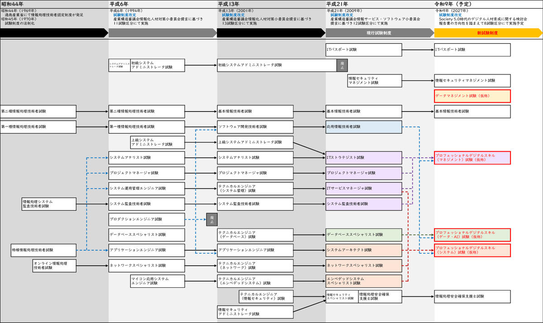
Task: Click the 平成21年 column heading
Action: (337, 4)
